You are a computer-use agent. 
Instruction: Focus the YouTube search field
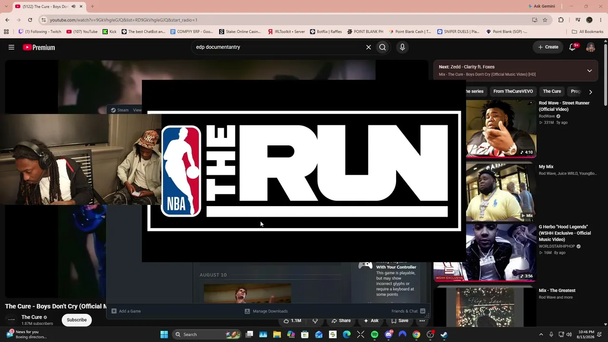coord(278,47)
